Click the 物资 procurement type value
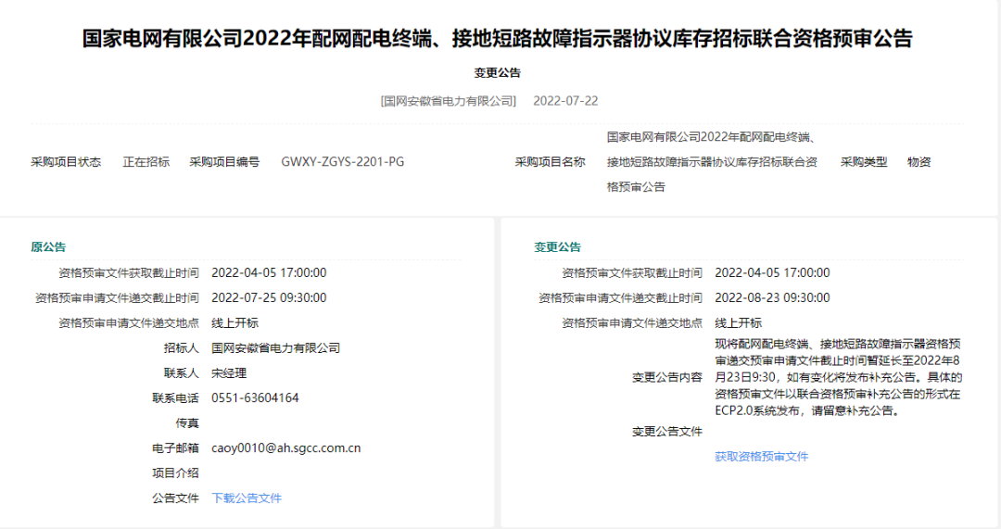The width and height of the screenshot is (1001, 529). 919,161
